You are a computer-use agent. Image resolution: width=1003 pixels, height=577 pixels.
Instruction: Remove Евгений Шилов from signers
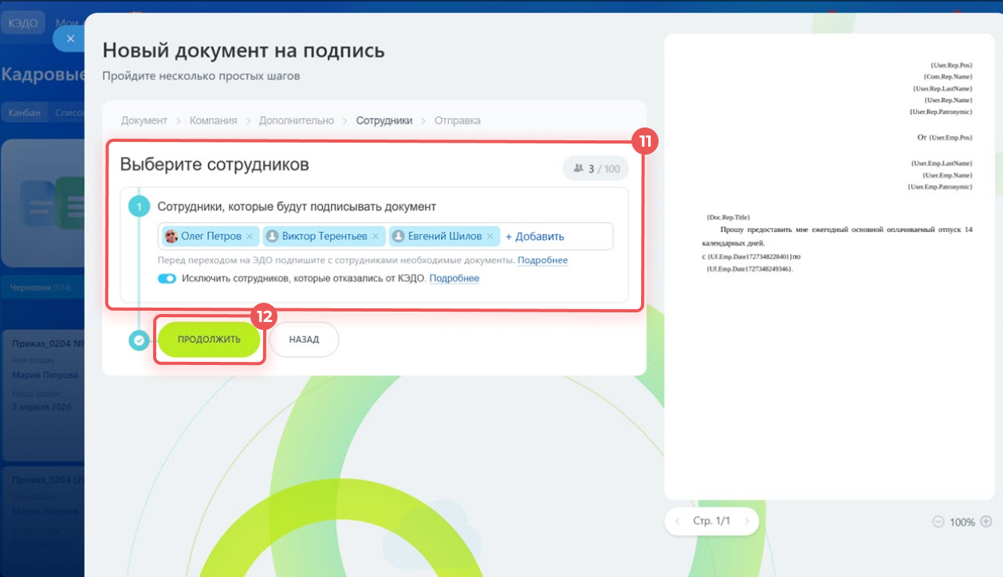[x=490, y=237]
